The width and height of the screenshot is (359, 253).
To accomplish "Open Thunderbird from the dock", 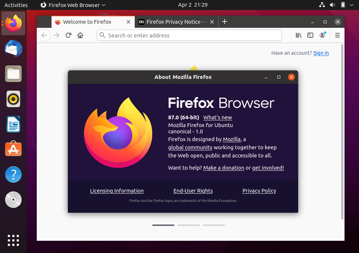I will coord(13,49).
